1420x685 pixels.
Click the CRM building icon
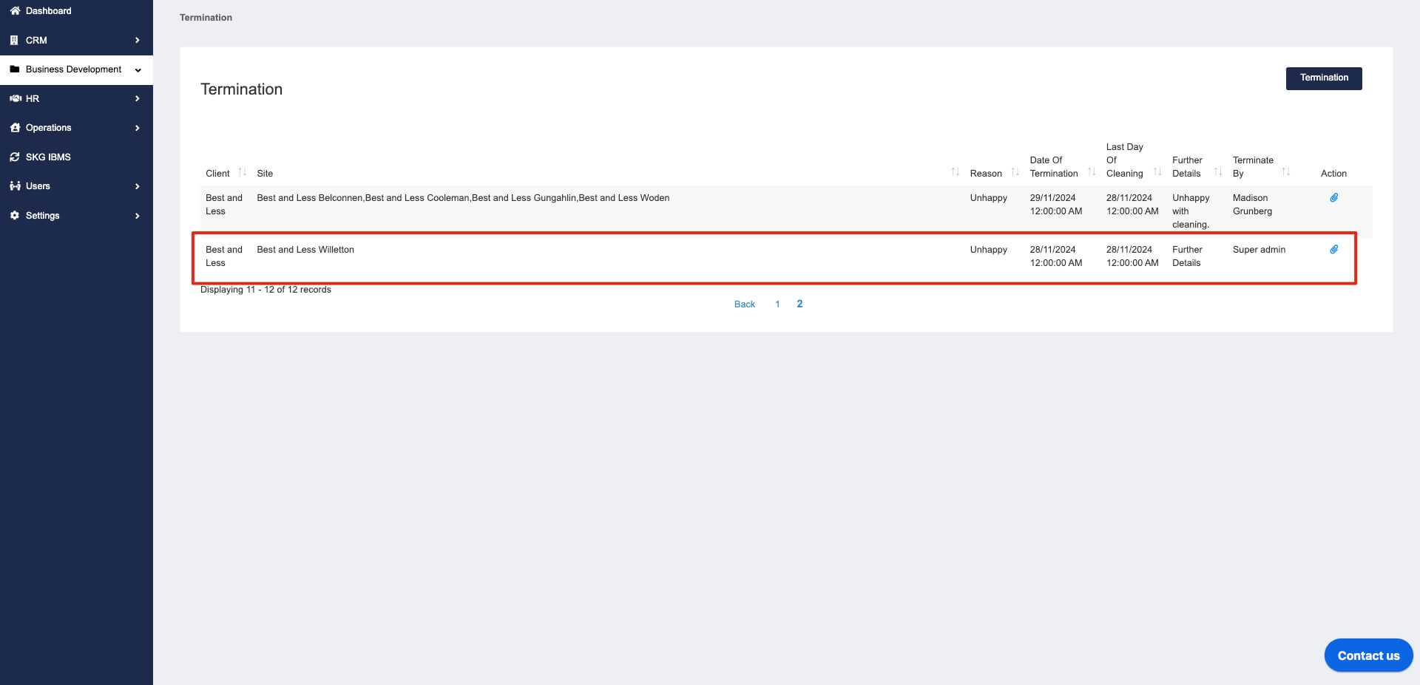click(x=14, y=40)
